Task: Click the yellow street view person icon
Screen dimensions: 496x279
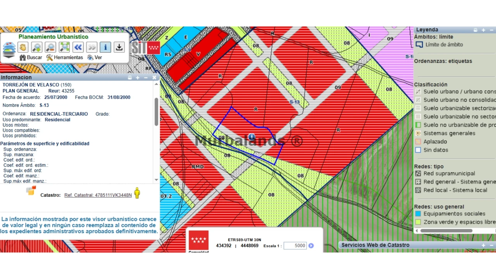Action: (x=137, y=193)
